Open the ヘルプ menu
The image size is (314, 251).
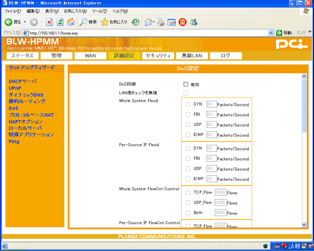click(120, 11)
